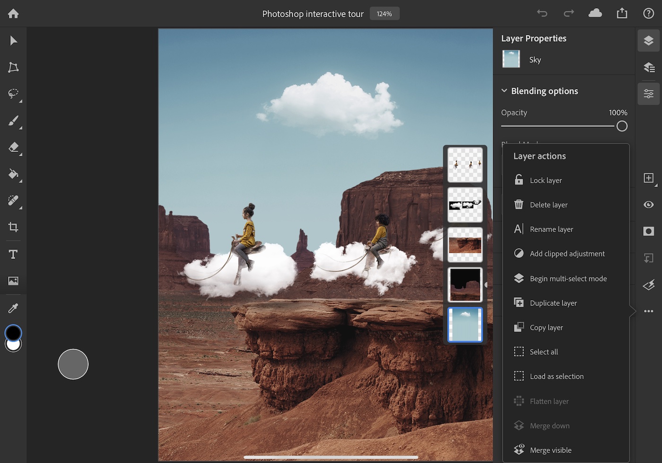Choose Duplicate layer from Layer actions
Image resolution: width=662 pixels, height=463 pixels.
pos(554,303)
